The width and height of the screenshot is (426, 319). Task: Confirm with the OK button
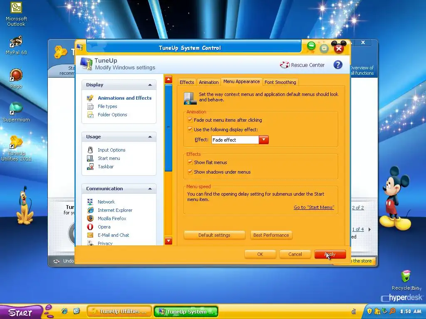click(x=260, y=254)
